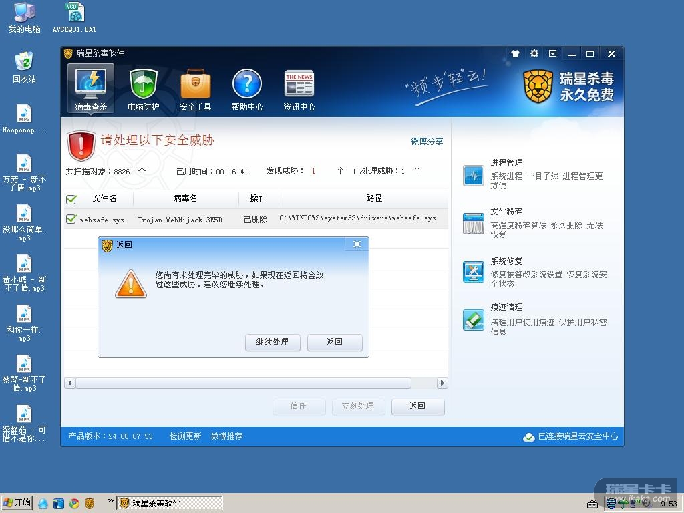Select the 已删除 status cell
This screenshot has height=513, width=684.
tap(255, 220)
